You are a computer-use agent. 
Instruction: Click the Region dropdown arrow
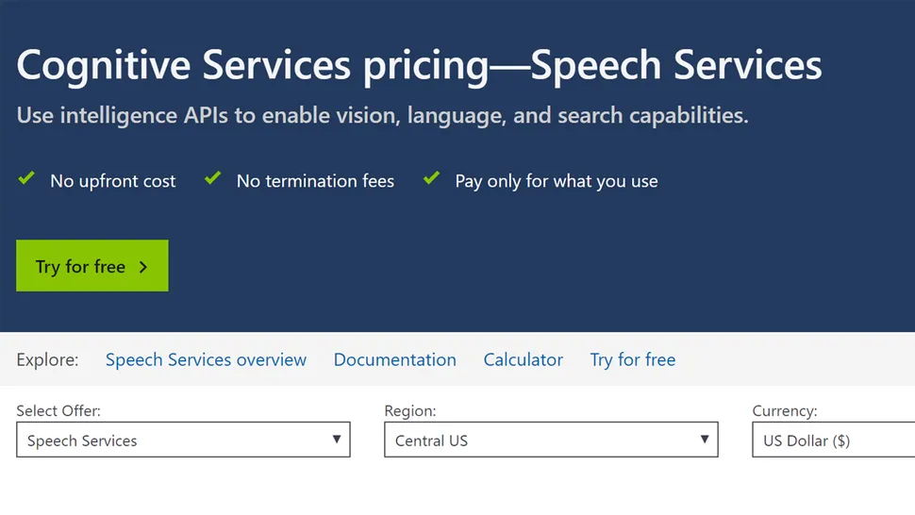(705, 440)
